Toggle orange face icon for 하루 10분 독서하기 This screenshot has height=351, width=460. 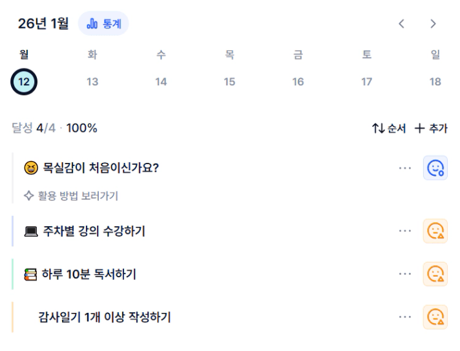[x=435, y=274]
